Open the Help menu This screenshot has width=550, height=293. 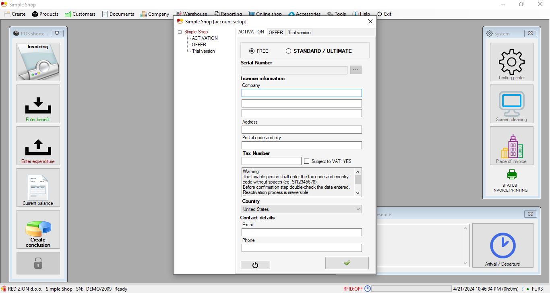(x=361, y=14)
